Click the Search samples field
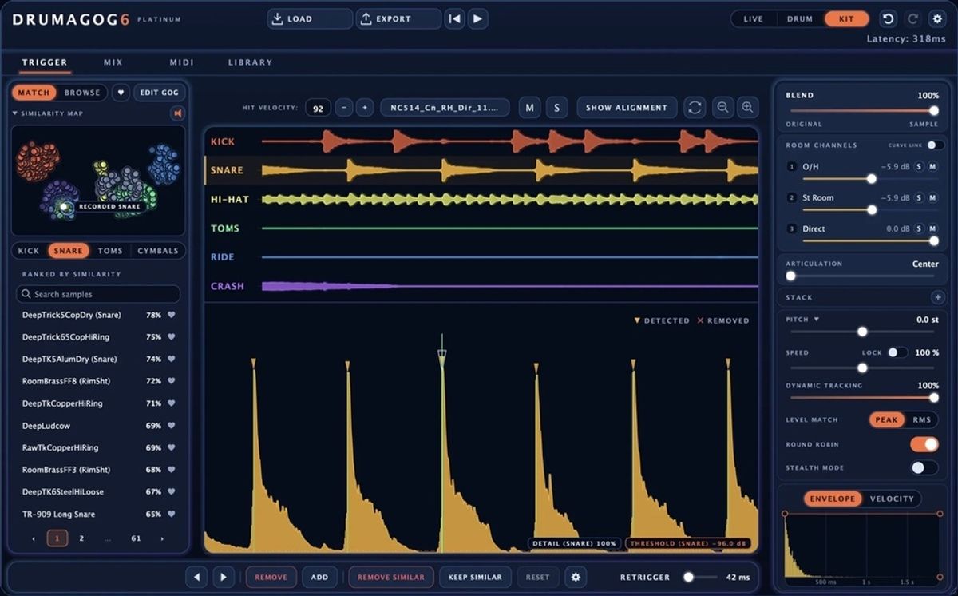The width and height of the screenshot is (958, 596). pyautogui.click(x=98, y=294)
